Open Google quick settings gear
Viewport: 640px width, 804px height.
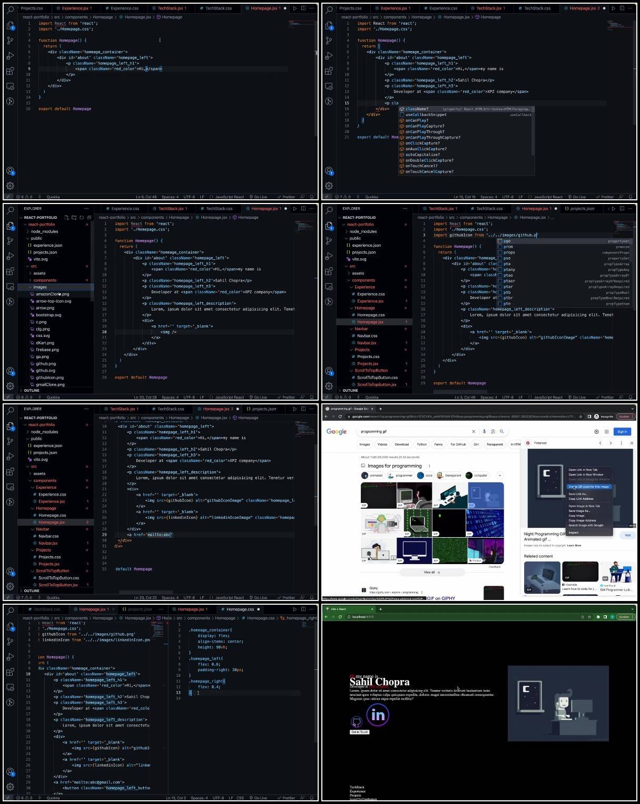tap(596, 431)
